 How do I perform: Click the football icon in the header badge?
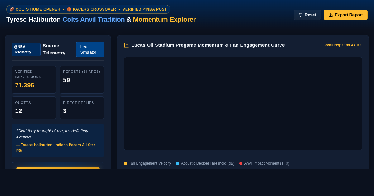pos(12,9)
